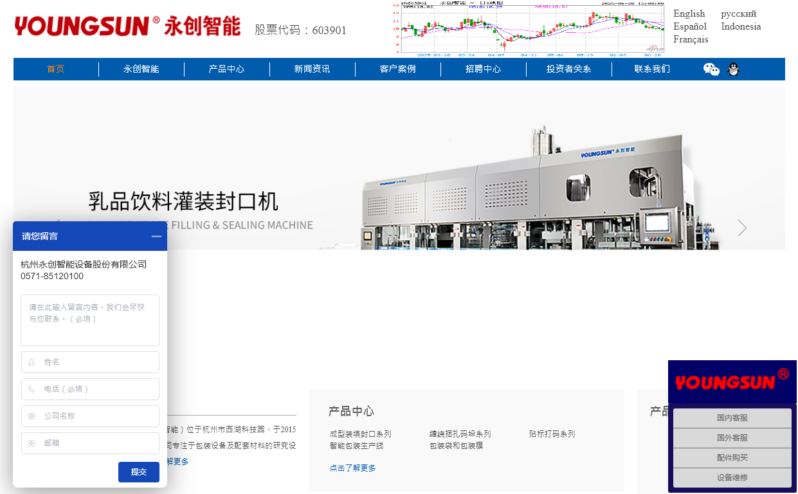Click 国内客服 service button
This screenshot has height=494, width=798.
[732, 418]
